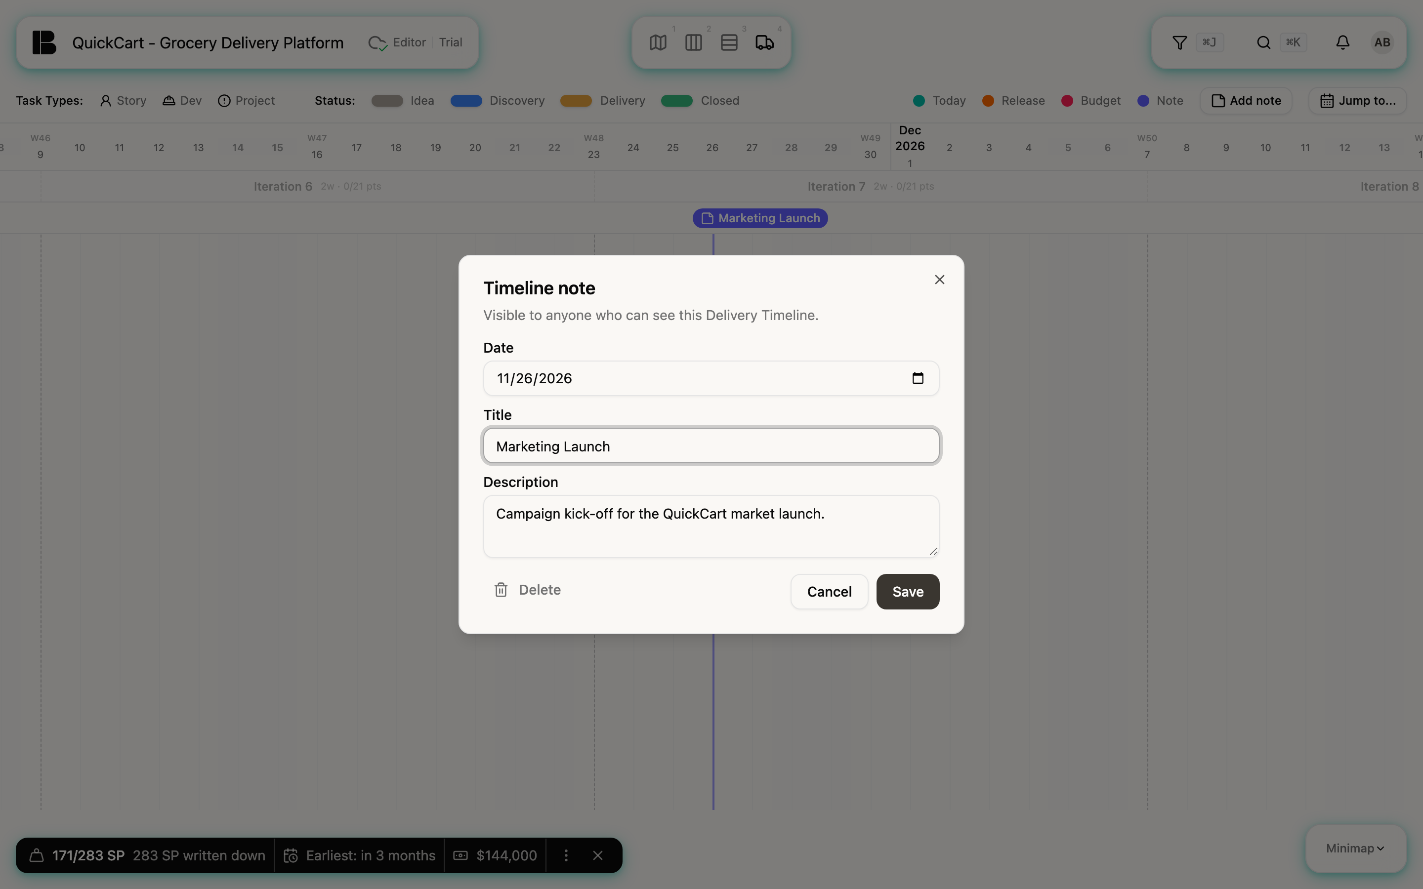
Task: Focus the Title input field
Action: (x=711, y=445)
